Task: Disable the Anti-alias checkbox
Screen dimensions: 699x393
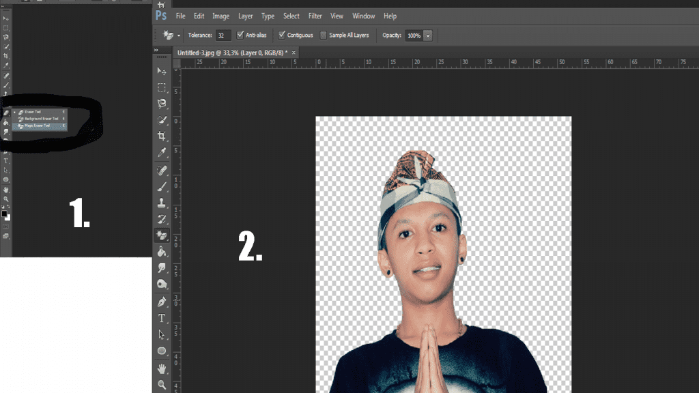Action: click(x=240, y=35)
